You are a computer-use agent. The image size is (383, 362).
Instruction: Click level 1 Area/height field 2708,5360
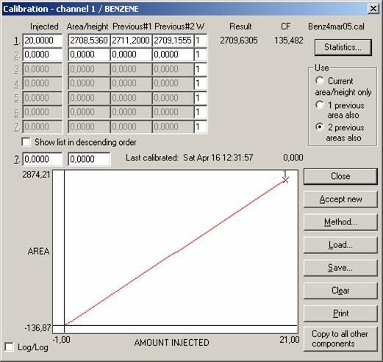pyautogui.click(x=89, y=40)
